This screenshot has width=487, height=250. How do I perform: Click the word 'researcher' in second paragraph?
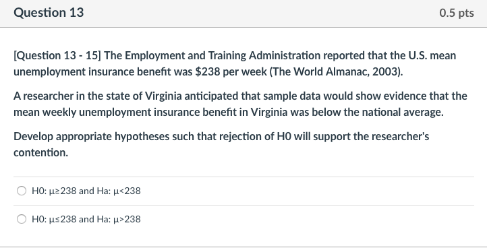point(48,96)
